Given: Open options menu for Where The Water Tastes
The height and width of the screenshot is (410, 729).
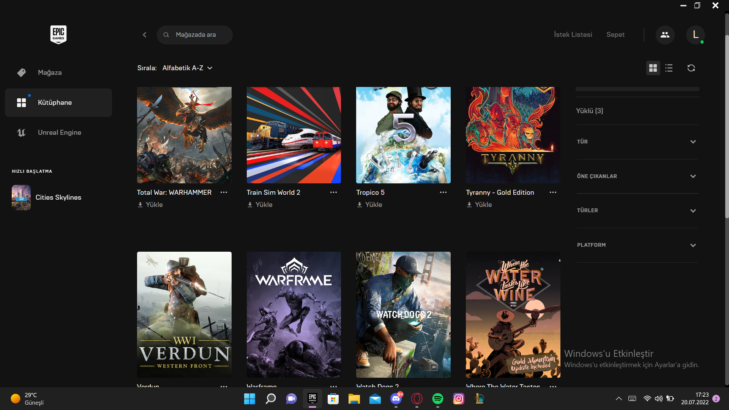Looking at the screenshot, I should (553, 386).
